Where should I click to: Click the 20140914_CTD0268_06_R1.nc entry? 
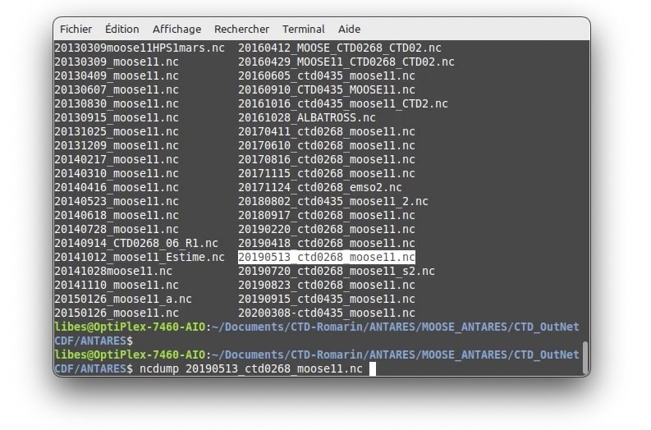136,243
